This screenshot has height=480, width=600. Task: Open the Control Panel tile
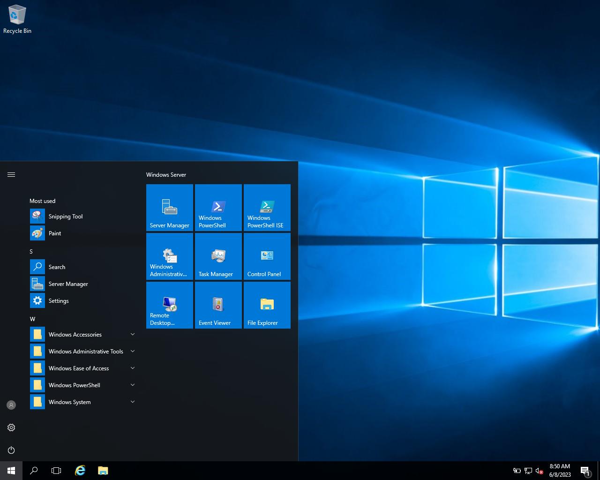click(267, 256)
